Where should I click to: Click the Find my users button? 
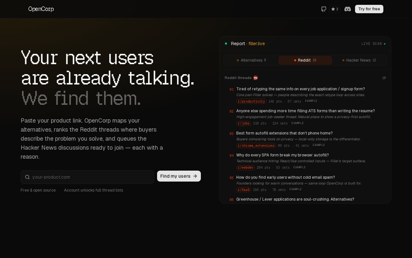[179, 176]
